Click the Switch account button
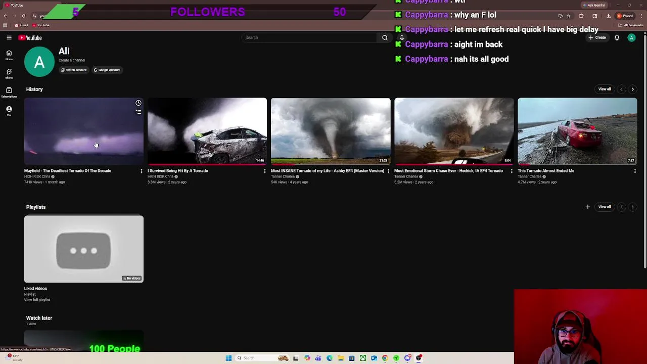This screenshot has width=647, height=364. 74,70
